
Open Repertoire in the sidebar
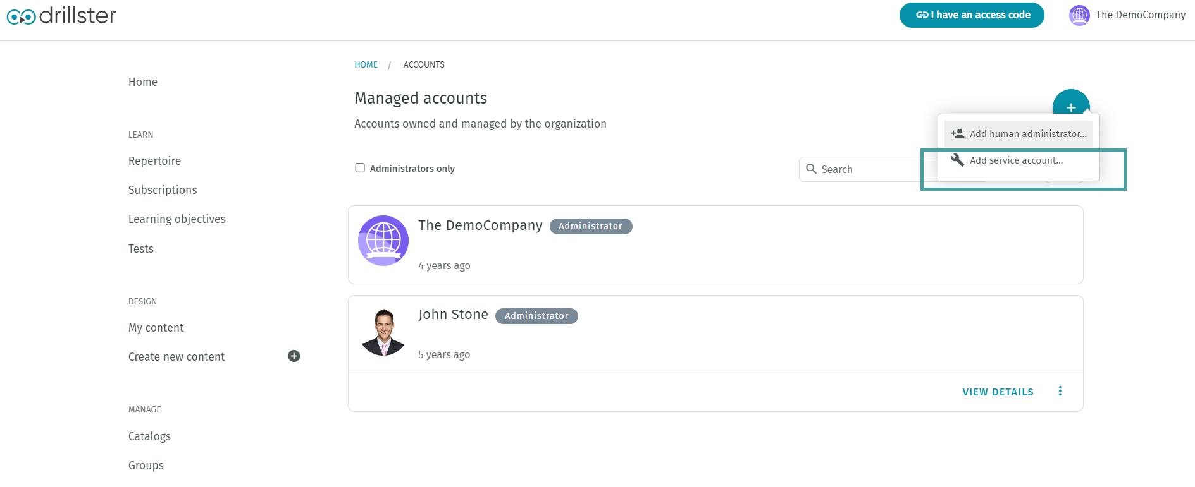[x=154, y=161]
